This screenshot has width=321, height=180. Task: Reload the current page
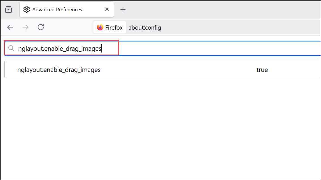(41, 27)
